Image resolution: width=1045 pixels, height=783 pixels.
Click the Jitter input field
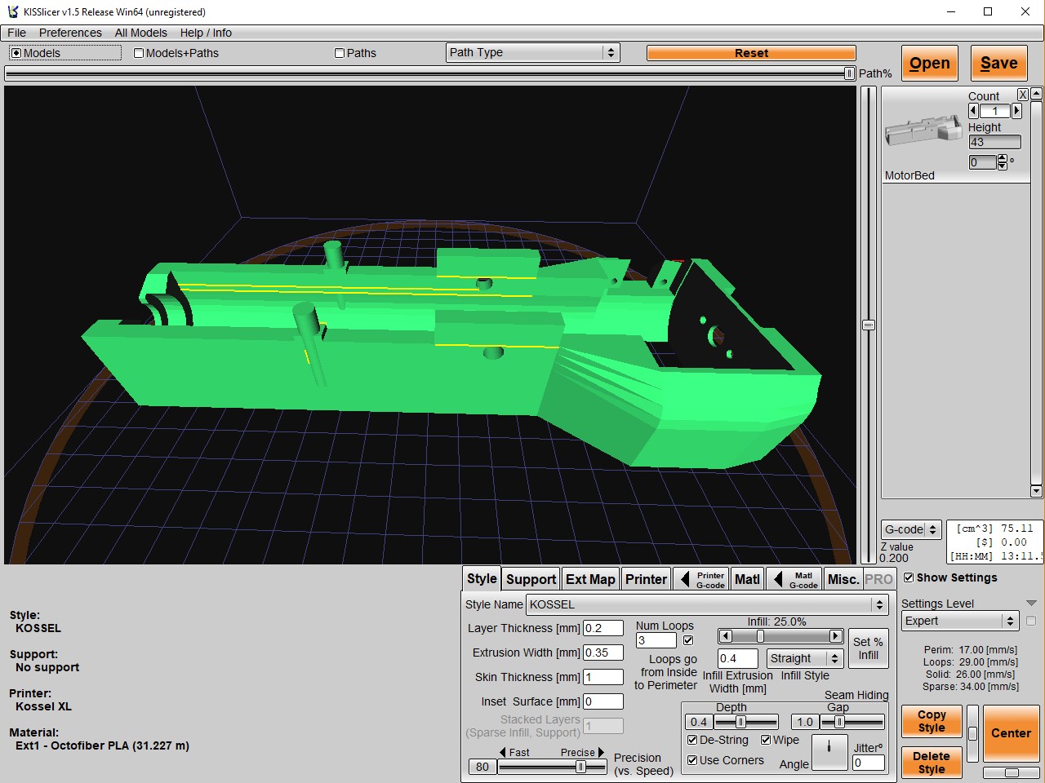[869, 763]
